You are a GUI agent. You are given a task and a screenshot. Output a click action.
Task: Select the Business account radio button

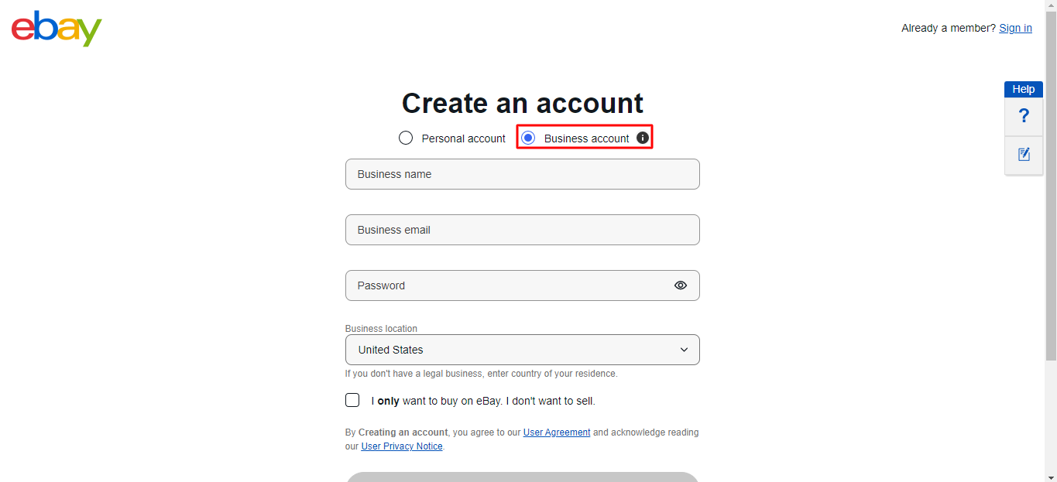(x=527, y=137)
